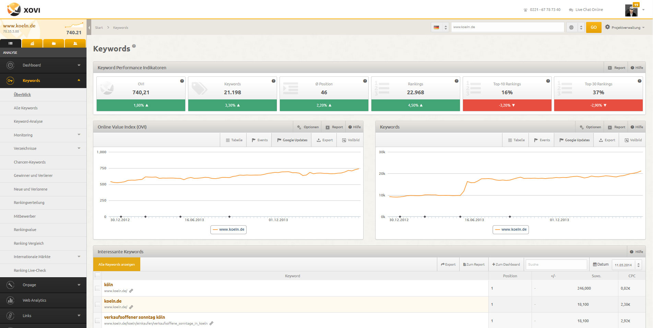
Task: Open the country flag selector dropdown
Action: [440, 27]
